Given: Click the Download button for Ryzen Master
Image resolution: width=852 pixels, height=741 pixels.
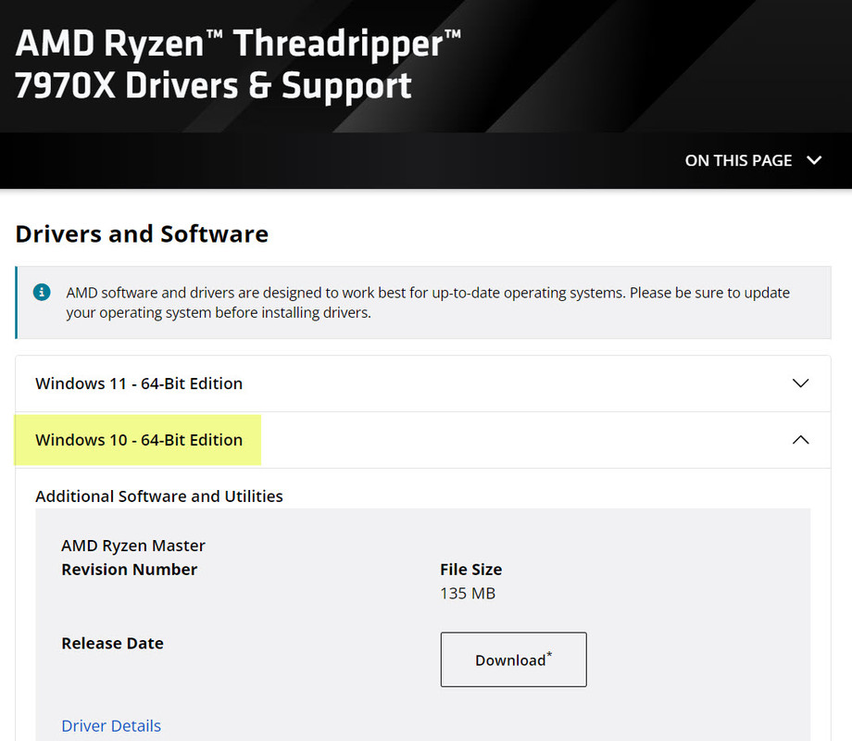Looking at the screenshot, I should (513, 659).
